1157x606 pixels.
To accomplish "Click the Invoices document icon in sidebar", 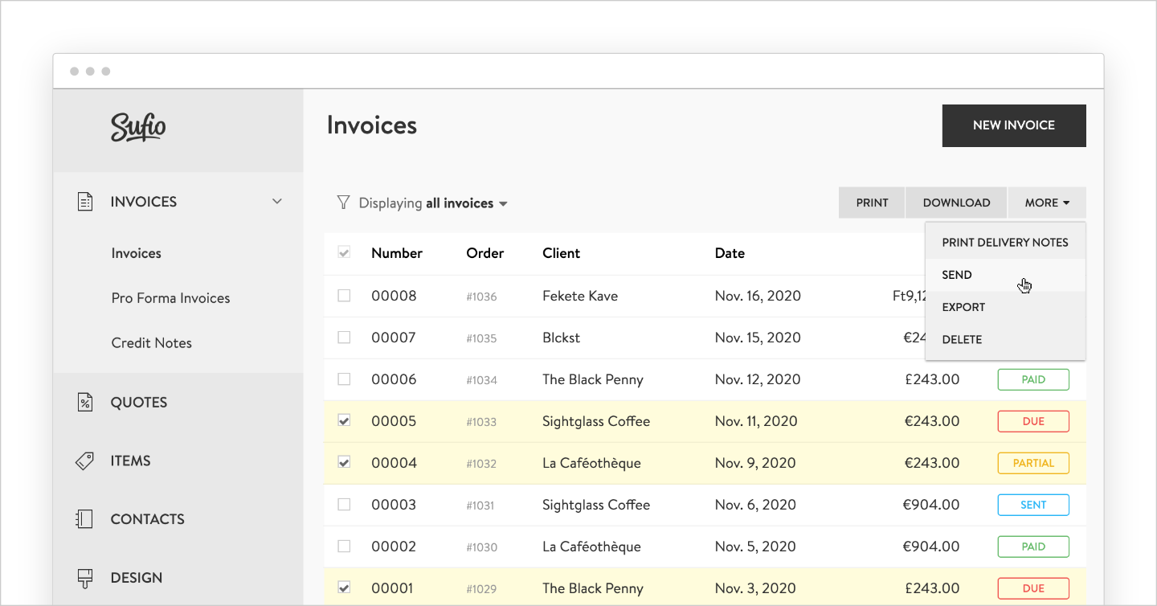I will tap(84, 202).
